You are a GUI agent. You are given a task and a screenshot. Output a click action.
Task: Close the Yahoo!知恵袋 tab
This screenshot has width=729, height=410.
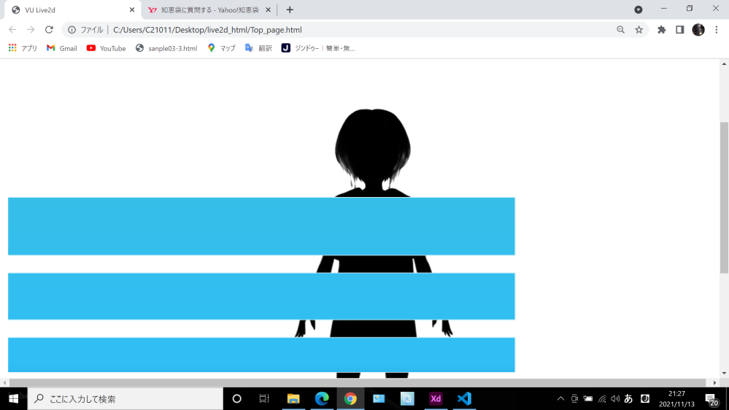tap(269, 9)
